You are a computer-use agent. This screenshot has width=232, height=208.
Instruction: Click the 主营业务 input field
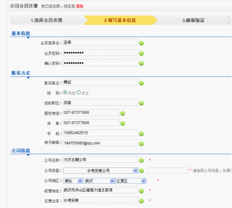pos(101,200)
